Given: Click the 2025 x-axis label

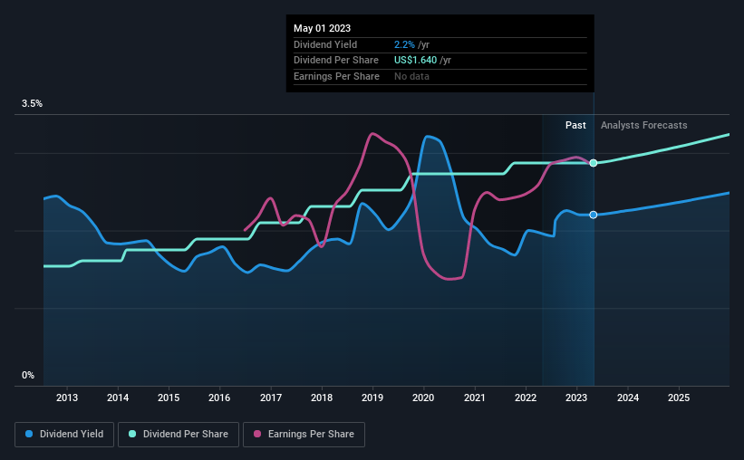Looking at the screenshot, I should [679, 398].
